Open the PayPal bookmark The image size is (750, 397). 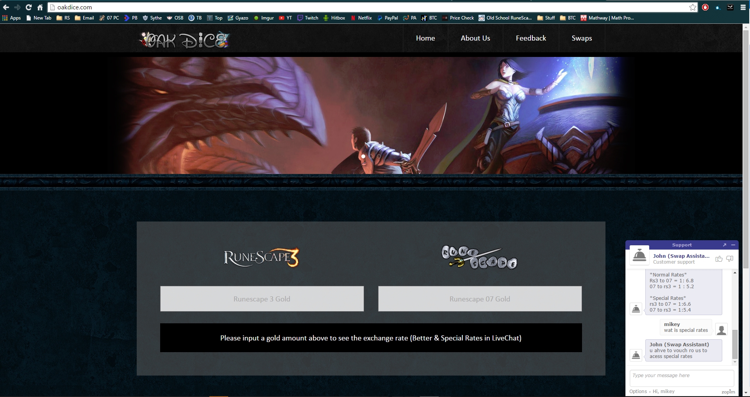tap(387, 18)
